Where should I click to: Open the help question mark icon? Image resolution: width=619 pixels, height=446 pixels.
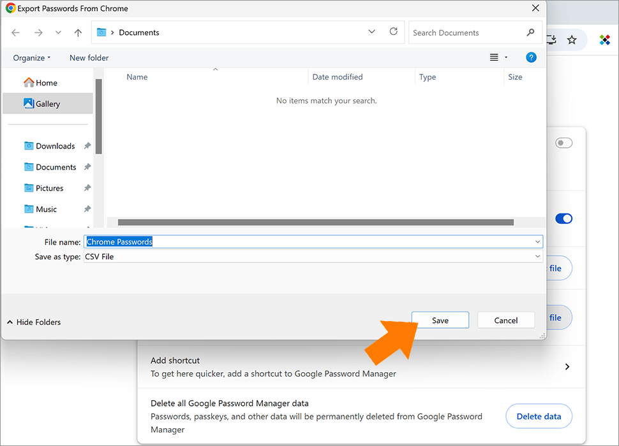pos(531,57)
